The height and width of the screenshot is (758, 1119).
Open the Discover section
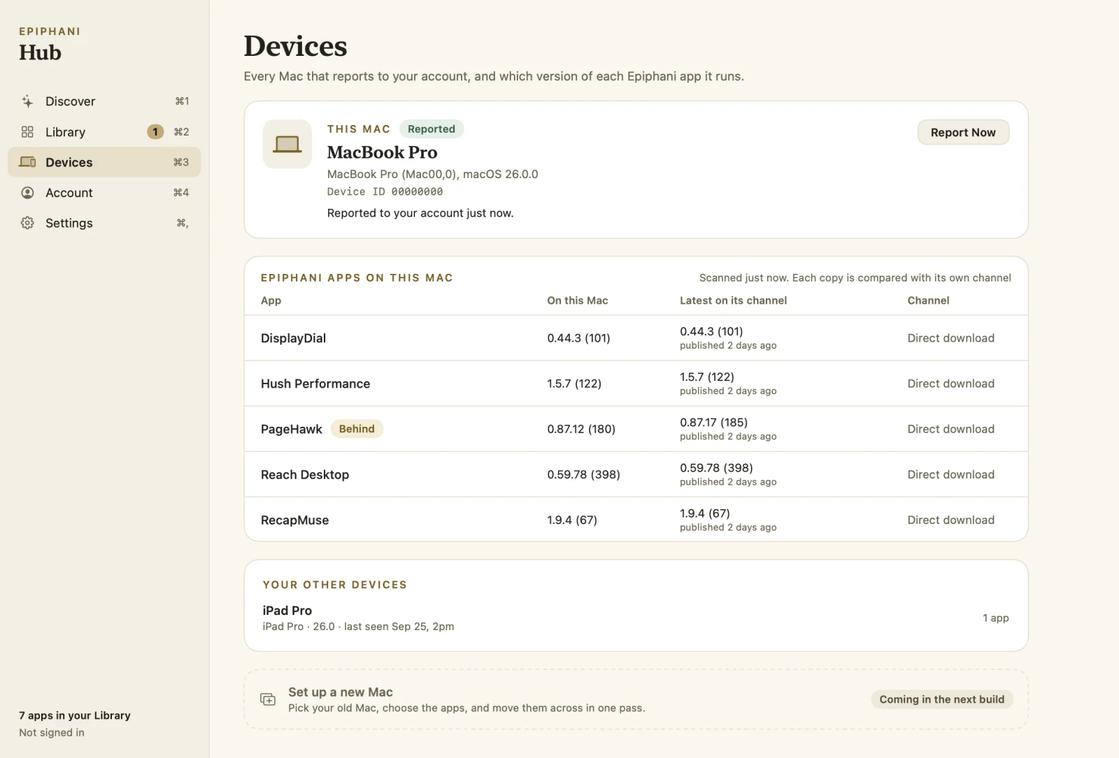coord(104,101)
